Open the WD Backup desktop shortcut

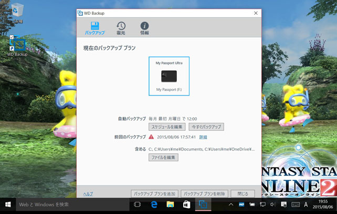(17, 46)
